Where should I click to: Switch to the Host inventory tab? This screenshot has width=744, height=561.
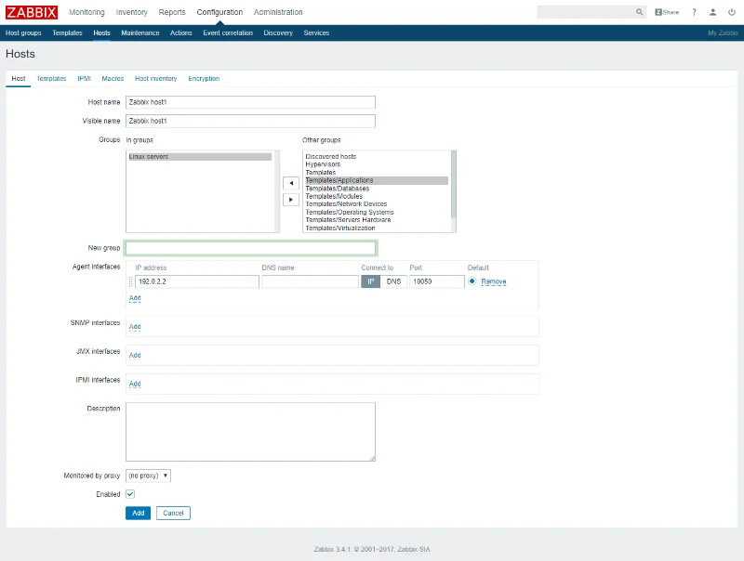(x=155, y=79)
